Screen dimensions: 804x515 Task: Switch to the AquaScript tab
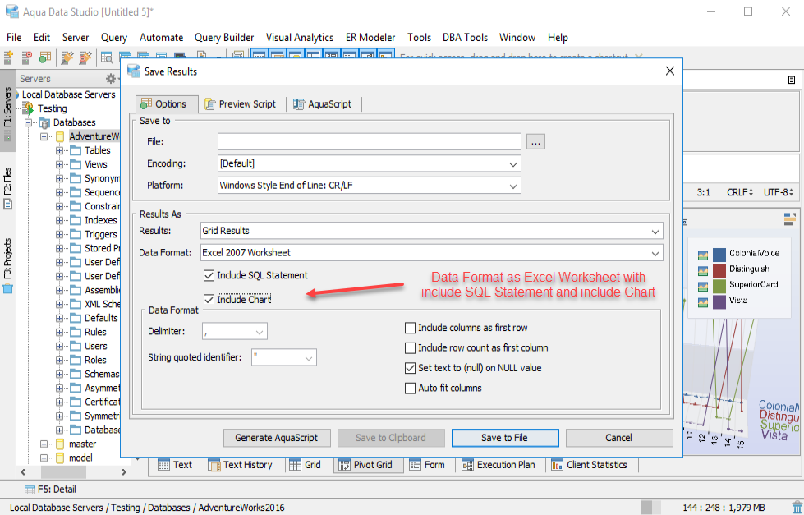tap(323, 104)
